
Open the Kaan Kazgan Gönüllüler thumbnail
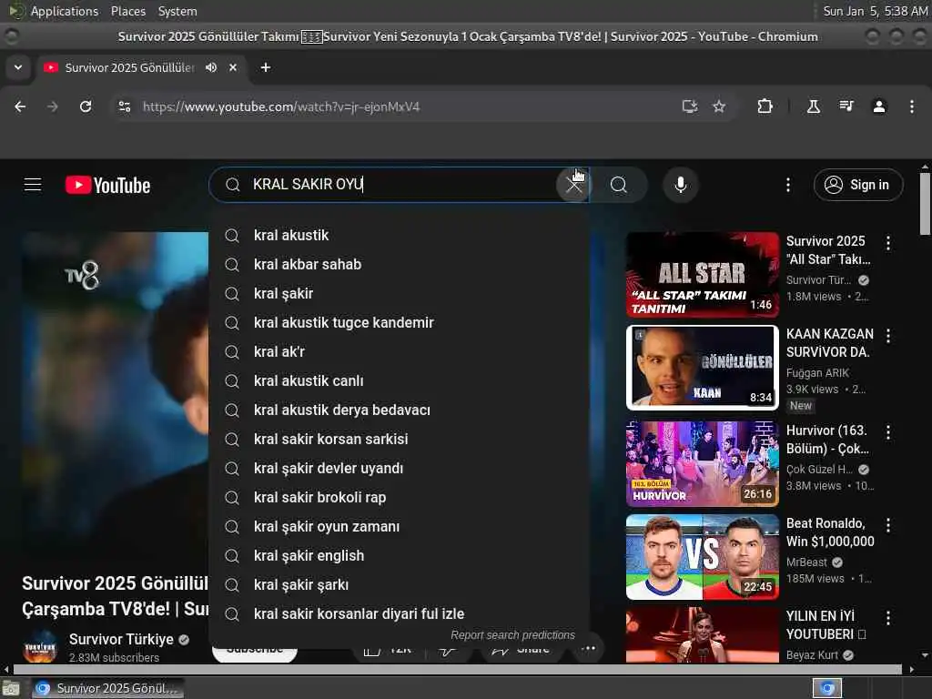(702, 368)
